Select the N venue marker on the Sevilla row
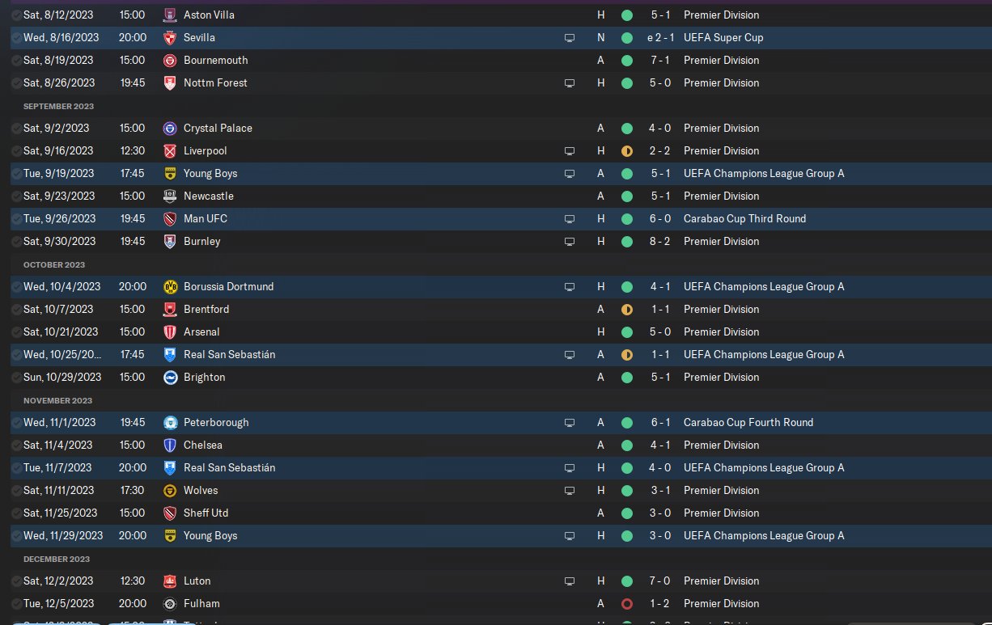The height and width of the screenshot is (625, 992). pos(600,37)
